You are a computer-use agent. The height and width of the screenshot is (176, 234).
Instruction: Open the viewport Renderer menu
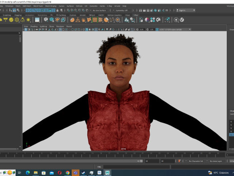(60, 26)
